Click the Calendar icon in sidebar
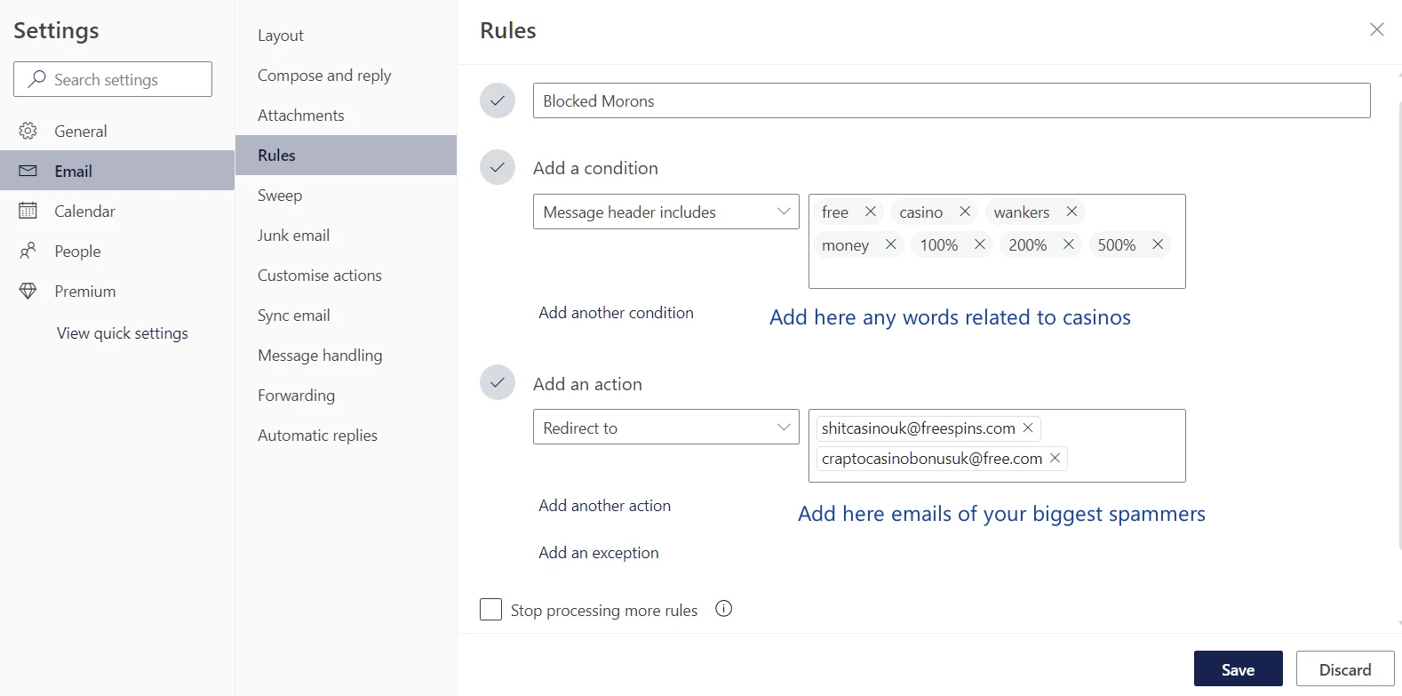 [28, 211]
